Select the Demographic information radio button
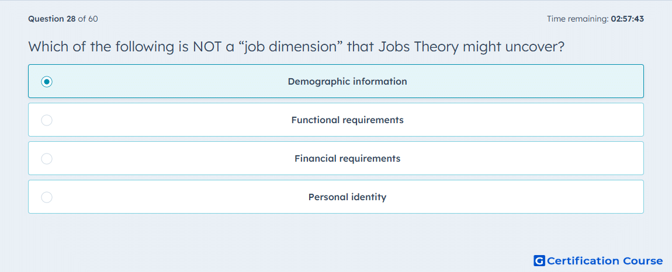Viewport: 672px width, 272px height. pyautogui.click(x=47, y=81)
